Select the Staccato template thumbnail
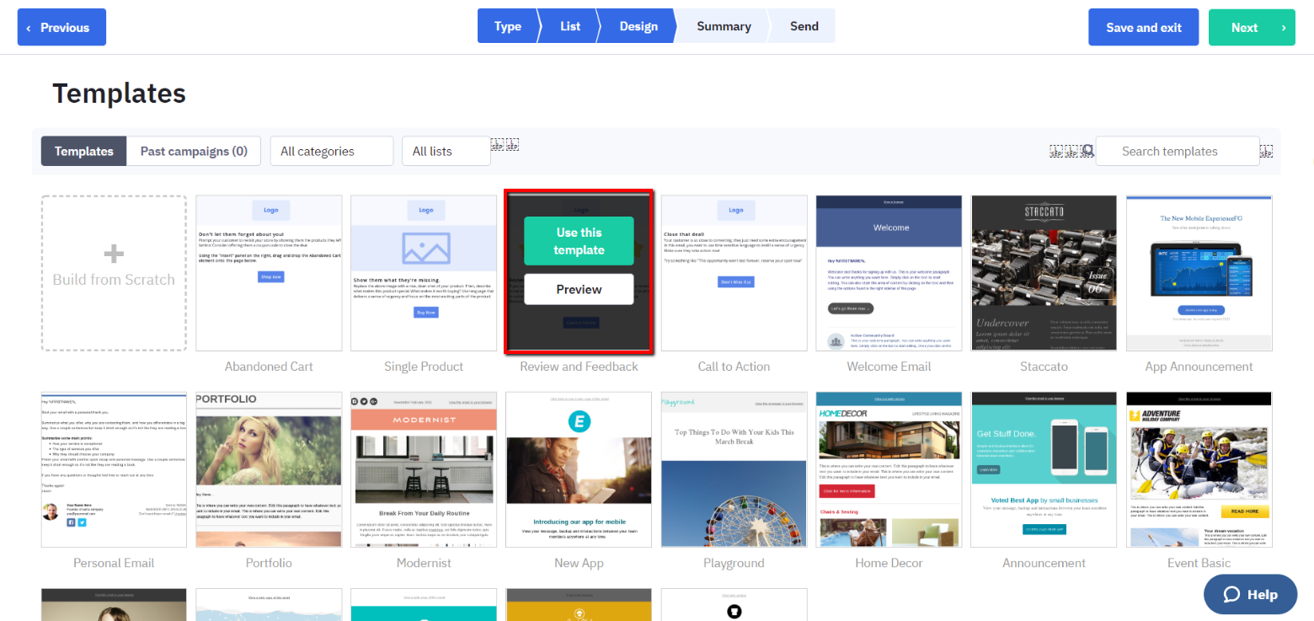This screenshot has width=1314, height=621. (x=1044, y=272)
